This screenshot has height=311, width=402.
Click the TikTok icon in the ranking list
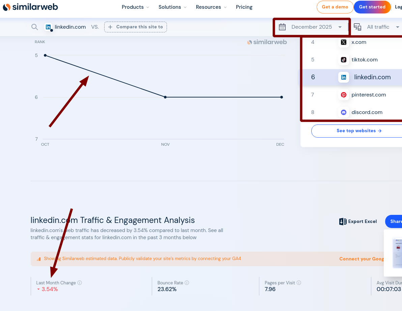tap(343, 60)
